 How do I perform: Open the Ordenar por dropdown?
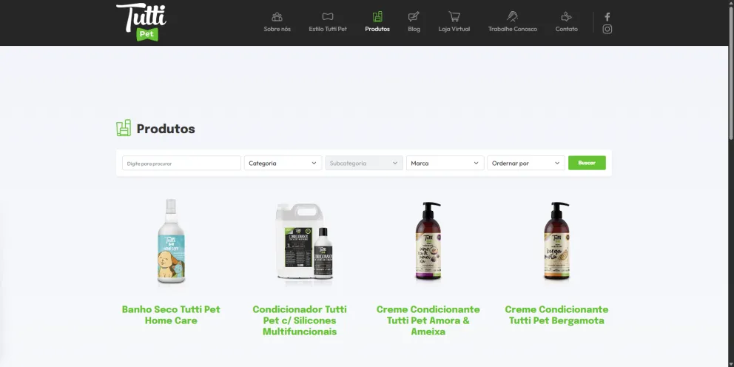(526, 163)
